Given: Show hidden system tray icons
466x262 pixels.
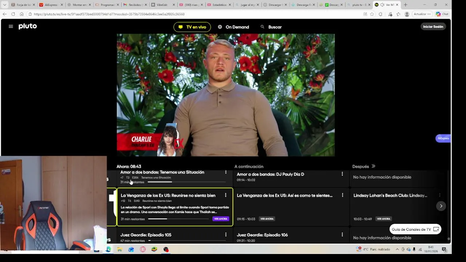Looking at the screenshot, I should coord(397,249).
